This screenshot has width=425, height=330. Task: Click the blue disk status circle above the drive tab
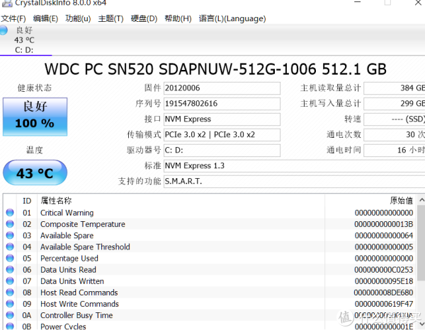pos(4,30)
